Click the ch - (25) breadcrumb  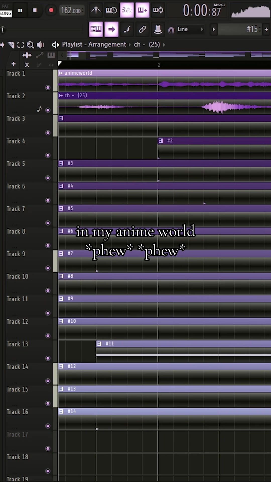click(x=147, y=44)
